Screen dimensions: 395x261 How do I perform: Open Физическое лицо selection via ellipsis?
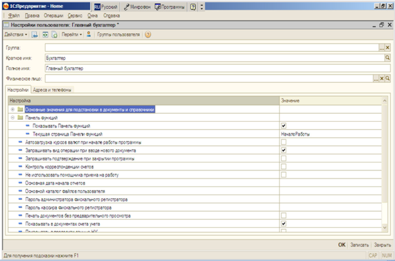pos(376,79)
